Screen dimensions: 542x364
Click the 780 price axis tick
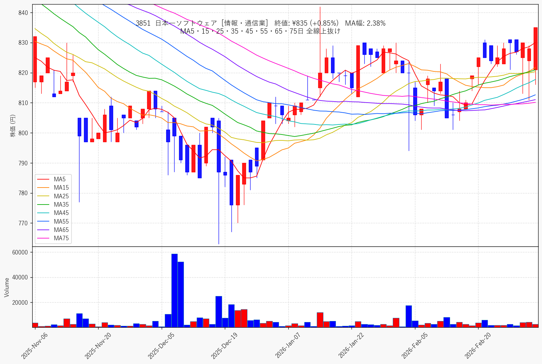[x=23, y=193]
